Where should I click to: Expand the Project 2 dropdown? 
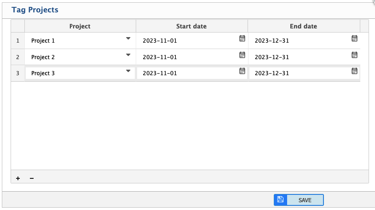128,55
